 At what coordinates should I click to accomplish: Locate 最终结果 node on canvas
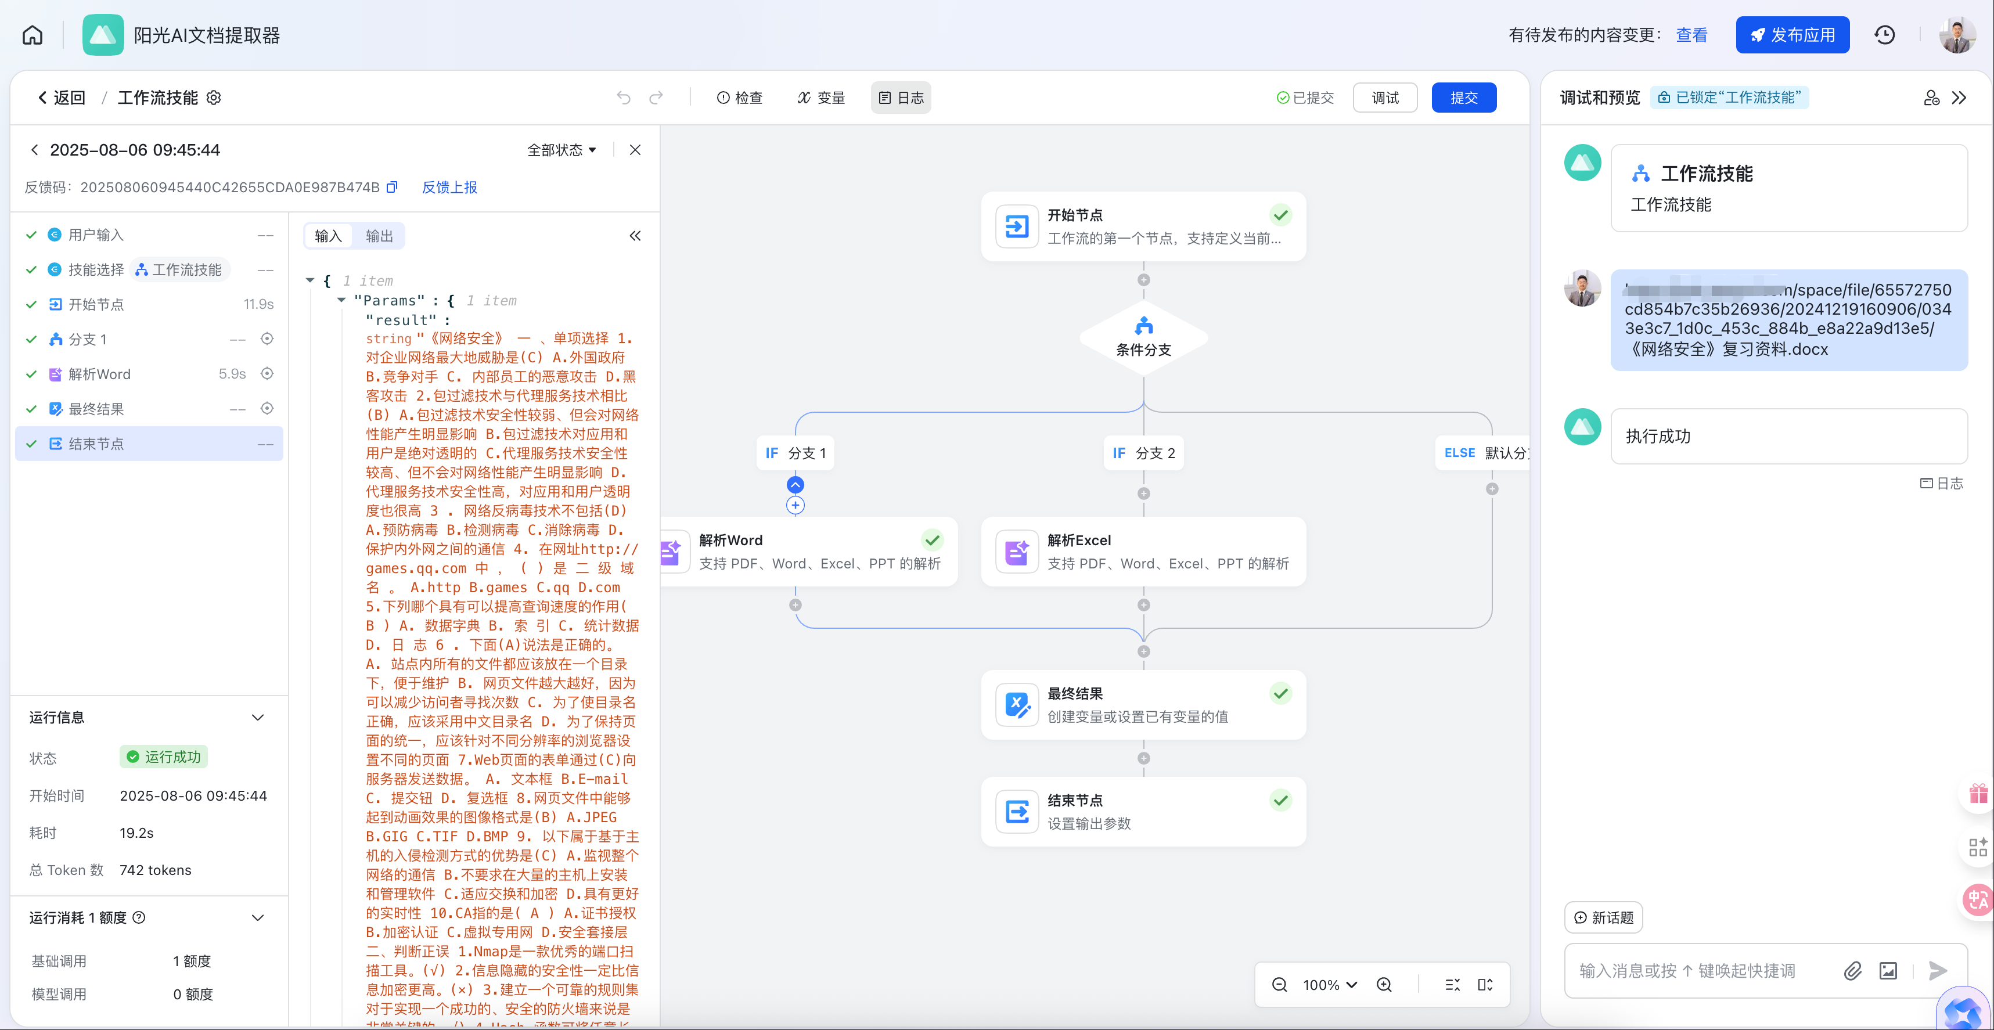(267, 409)
